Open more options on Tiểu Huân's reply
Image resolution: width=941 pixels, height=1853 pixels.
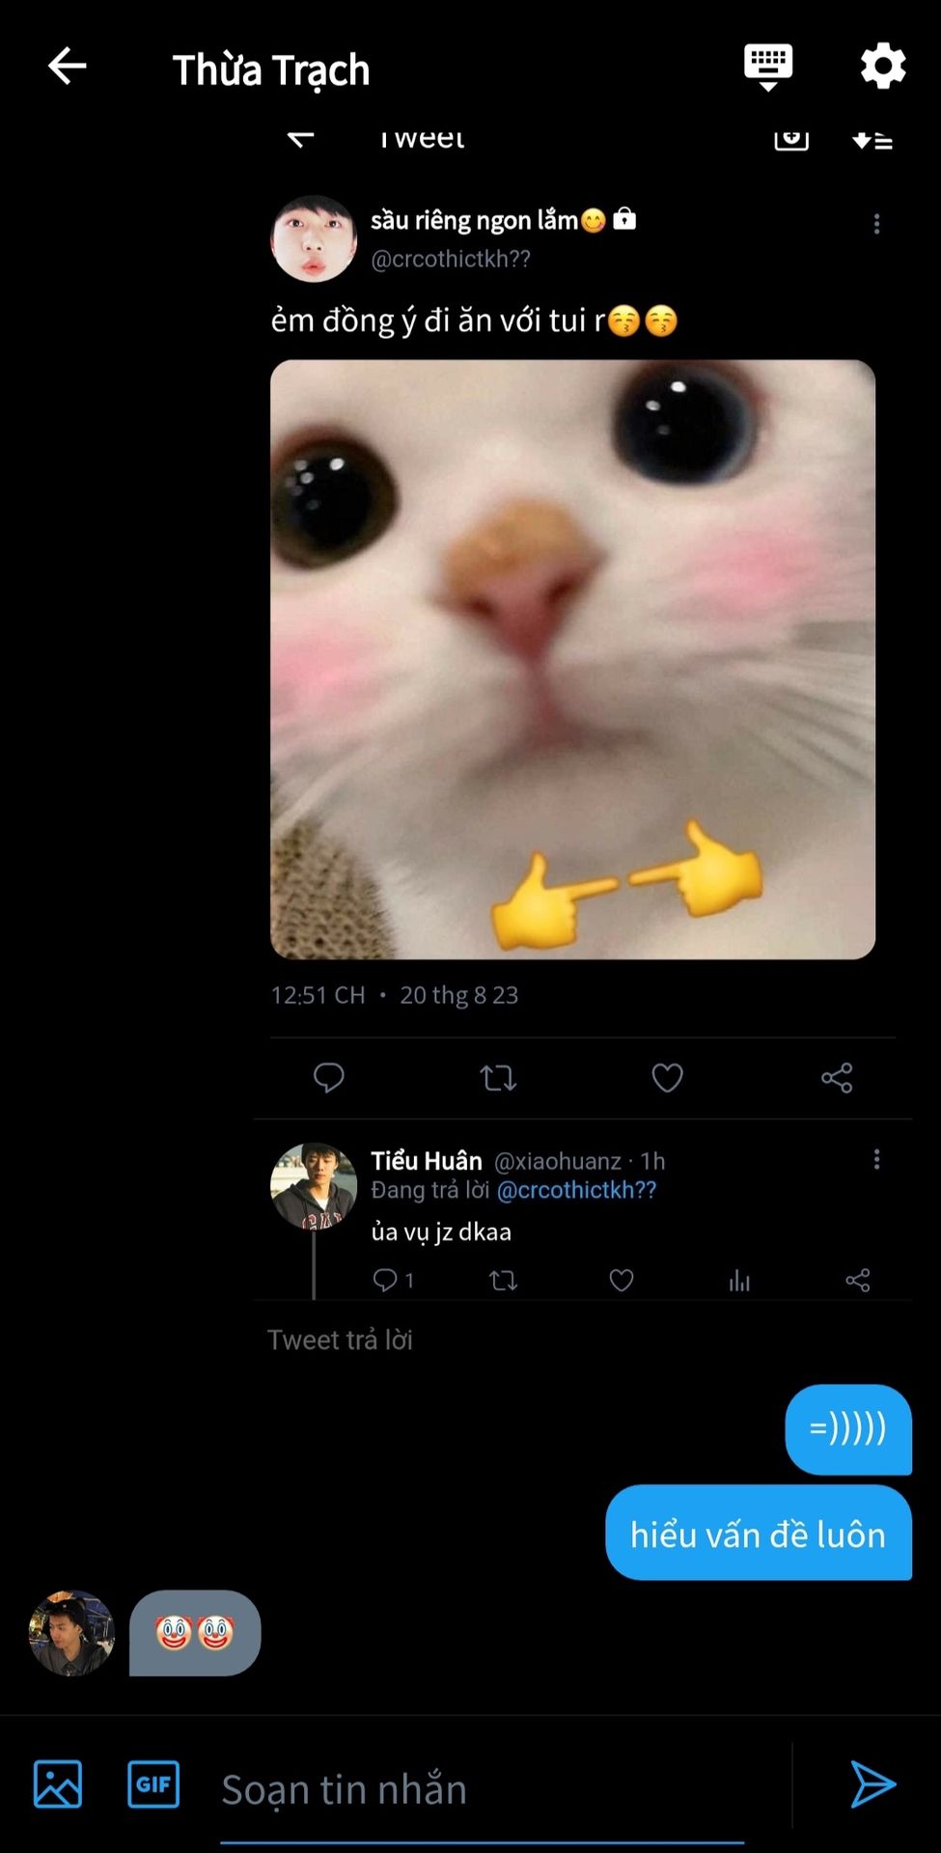point(876,1159)
